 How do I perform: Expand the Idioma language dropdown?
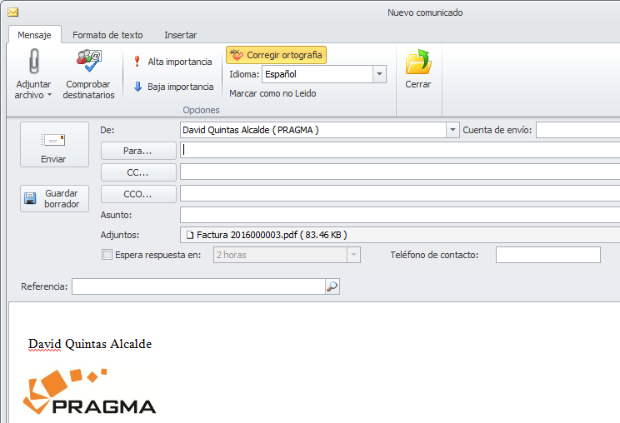[x=379, y=74]
